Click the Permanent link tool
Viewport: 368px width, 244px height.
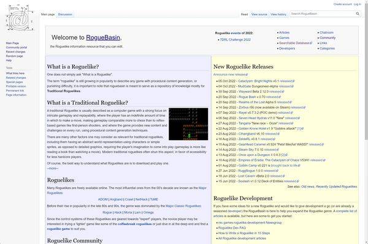tap(15, 91)
